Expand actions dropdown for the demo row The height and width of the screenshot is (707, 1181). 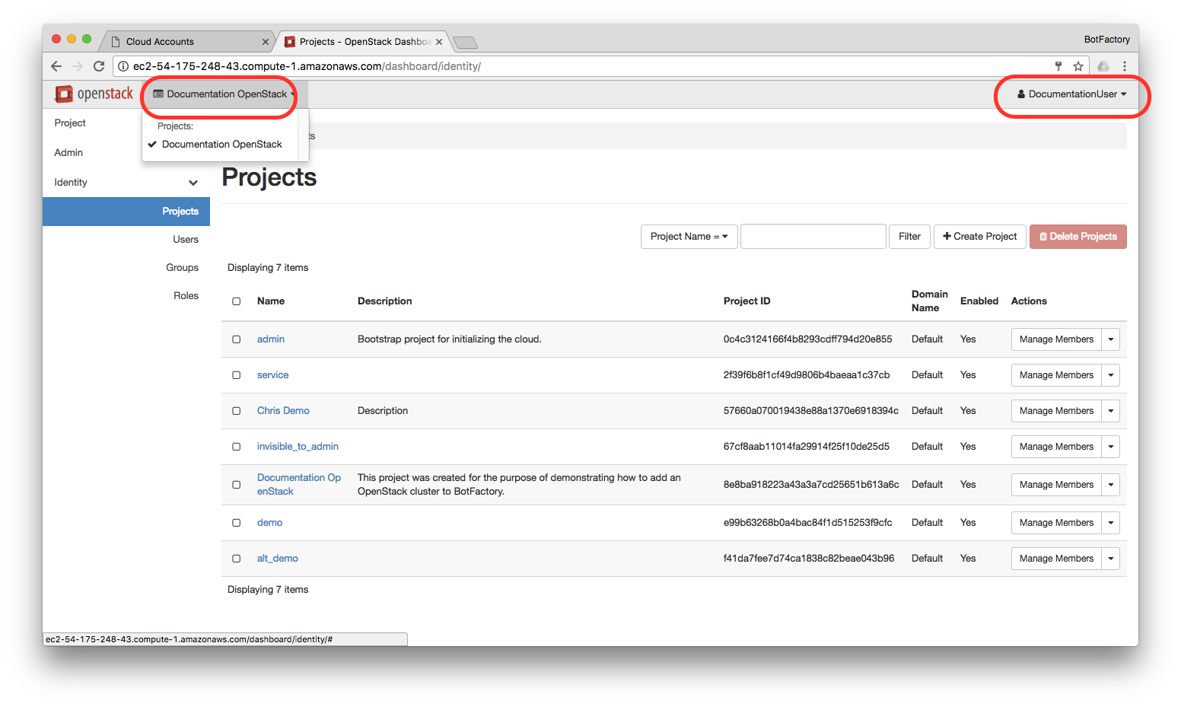pyautogui.click(x=1111, y=523)
